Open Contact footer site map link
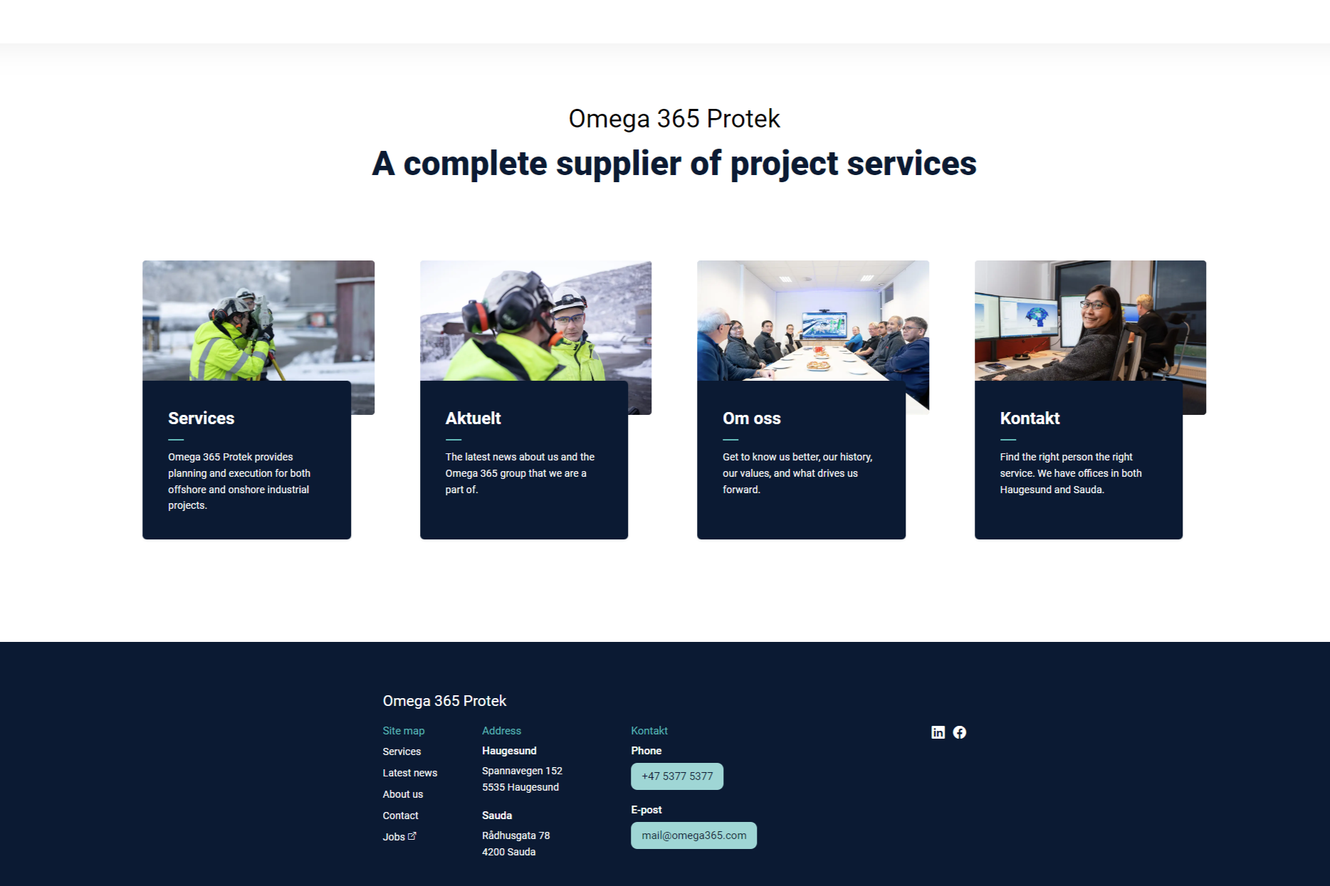The image size is (1330, 886). point(400,816)
